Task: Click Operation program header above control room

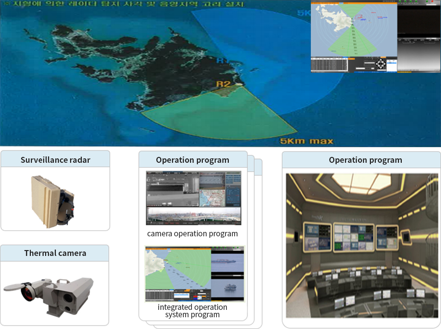Action: click(365, 160)
